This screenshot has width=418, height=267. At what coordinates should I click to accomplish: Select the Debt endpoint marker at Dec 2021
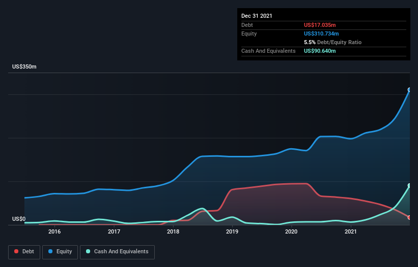click(x=409, y=217)
